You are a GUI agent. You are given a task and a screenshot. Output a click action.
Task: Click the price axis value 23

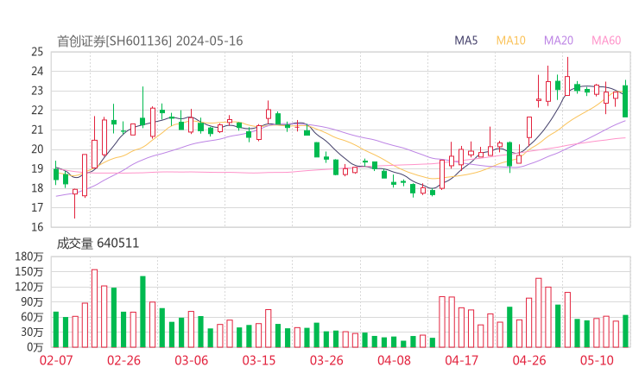click(37, 91)
